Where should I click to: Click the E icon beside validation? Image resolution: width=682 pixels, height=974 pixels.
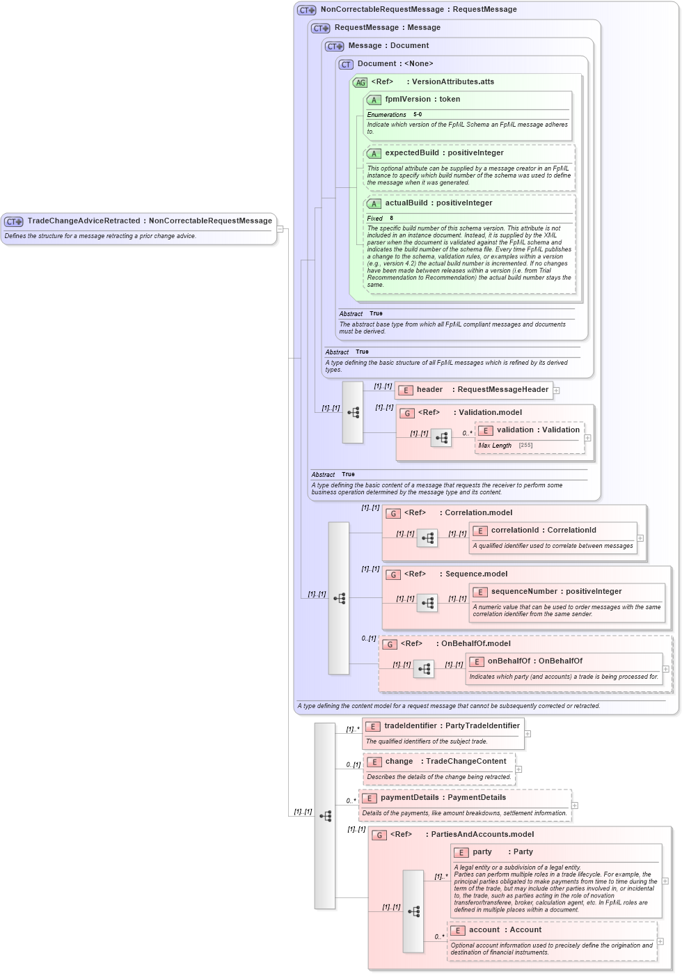pyautogui.click(x=486, y=431)
